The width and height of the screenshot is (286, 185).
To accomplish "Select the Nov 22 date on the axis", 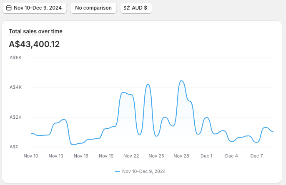I will 131,156.
